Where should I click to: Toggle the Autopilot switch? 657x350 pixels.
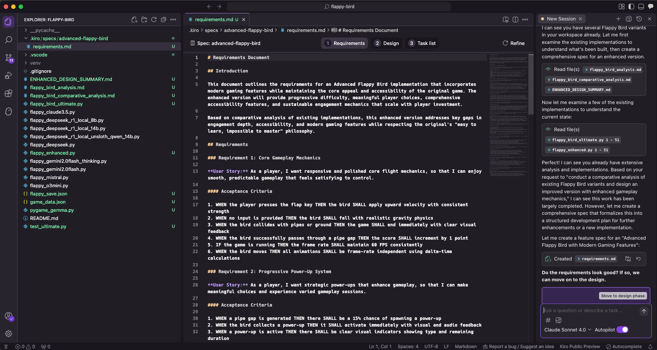622,330
